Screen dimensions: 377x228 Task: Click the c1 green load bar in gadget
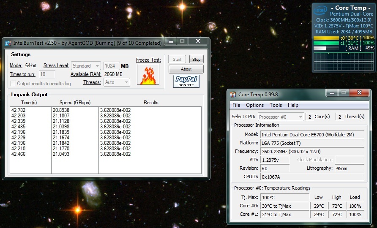(x=326, y=43)
